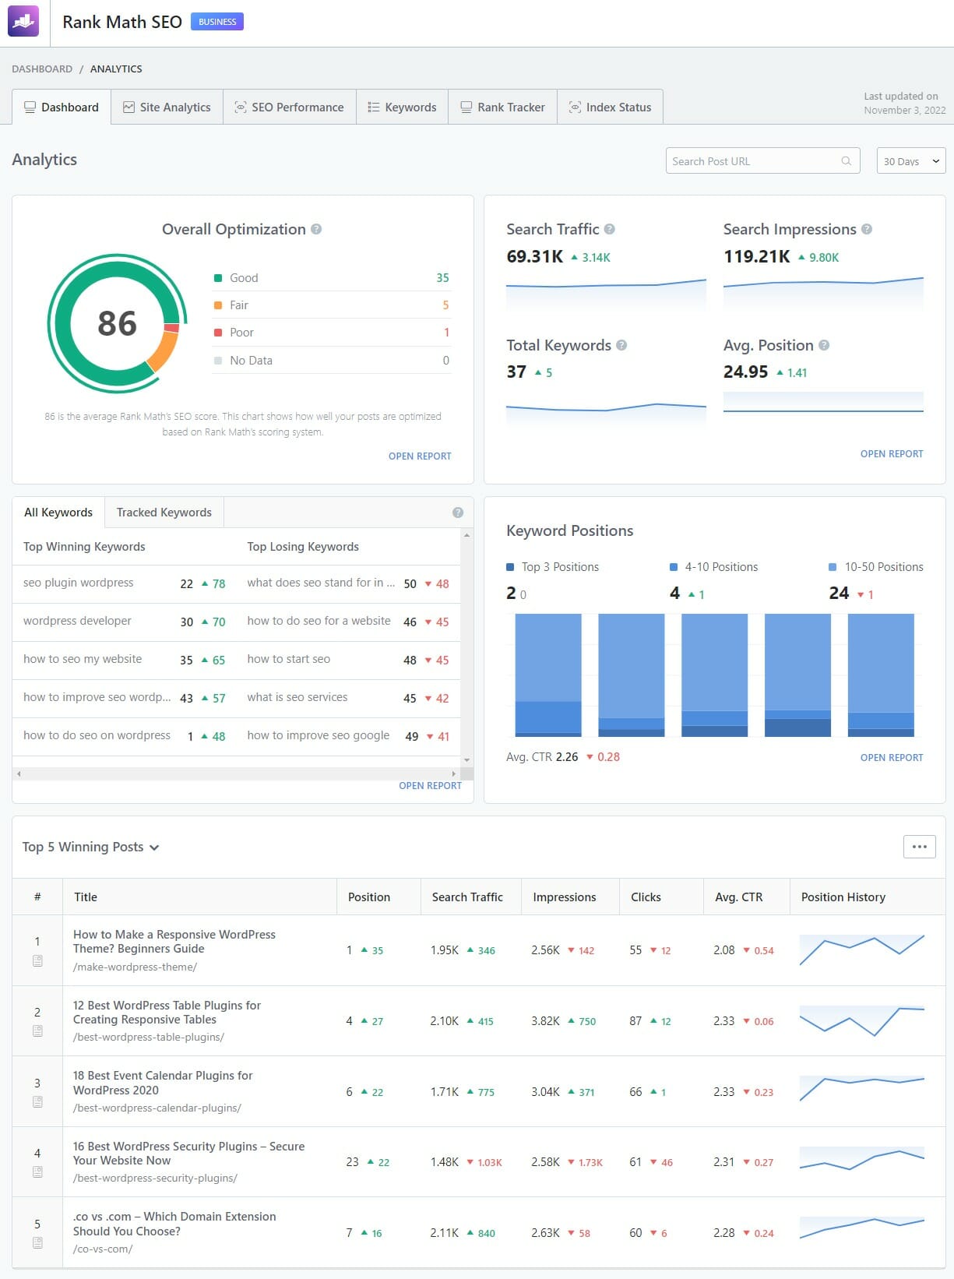Open the 30 Days range dropdown
Viewport: 954px width, 1279px height.
pyautogui.click(x=911, y=161)
